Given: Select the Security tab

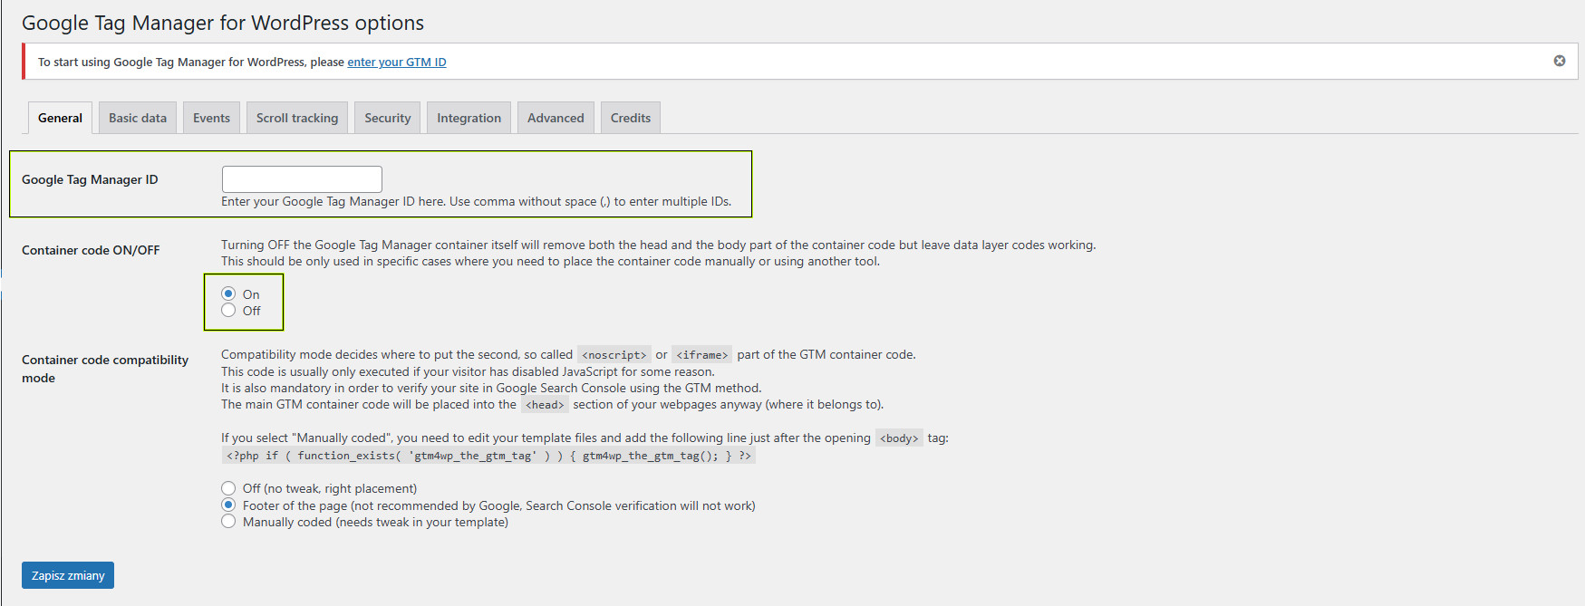Looking at the screenshot, I should pos(387,118).
